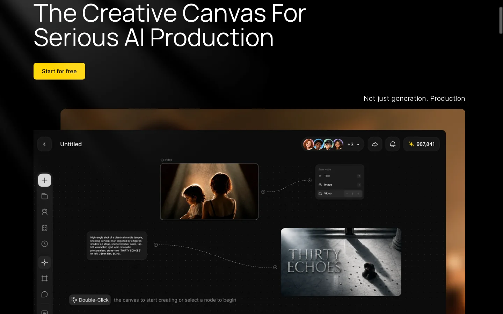Image resolution: width=503 pixels, height=314 pixels.
Task: Decrease the Video count with the minus stepper
Action: coord(347,194)
